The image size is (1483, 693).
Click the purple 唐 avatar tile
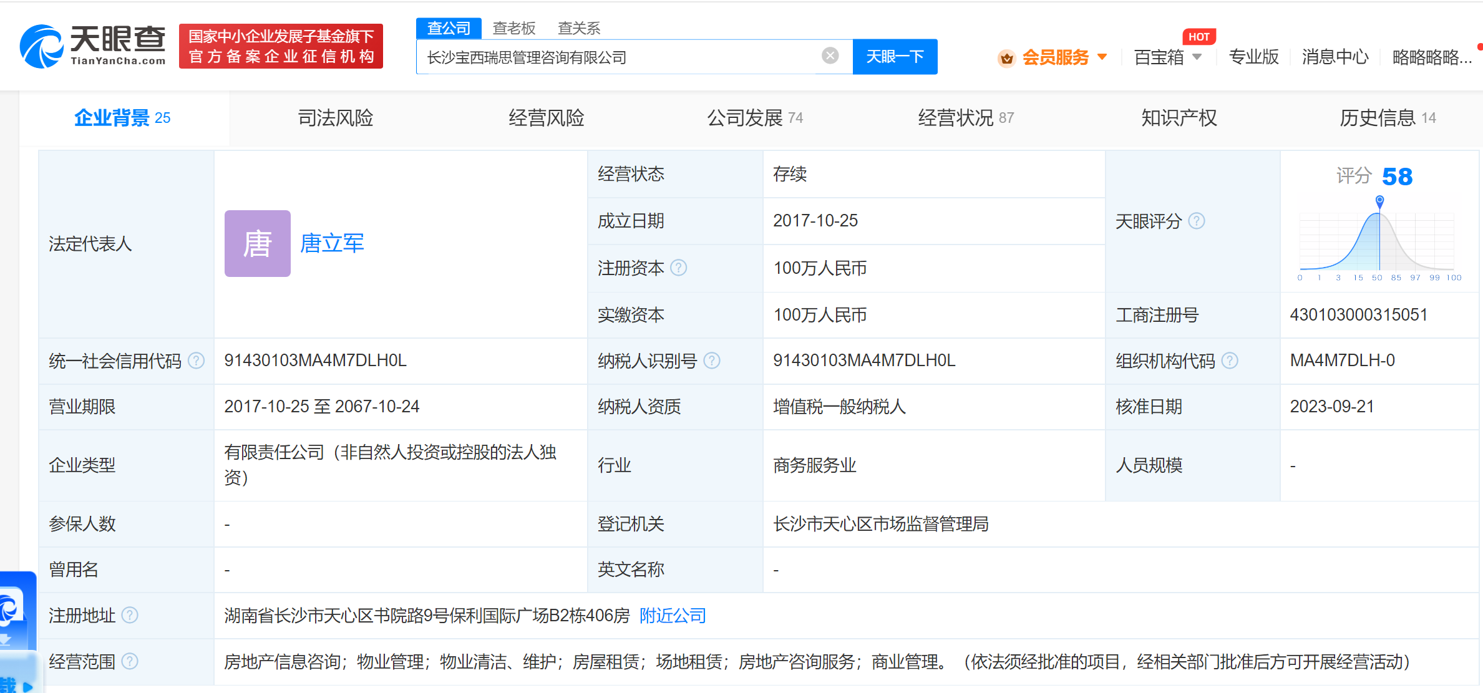pyautogui.click(x=257, y=243)
